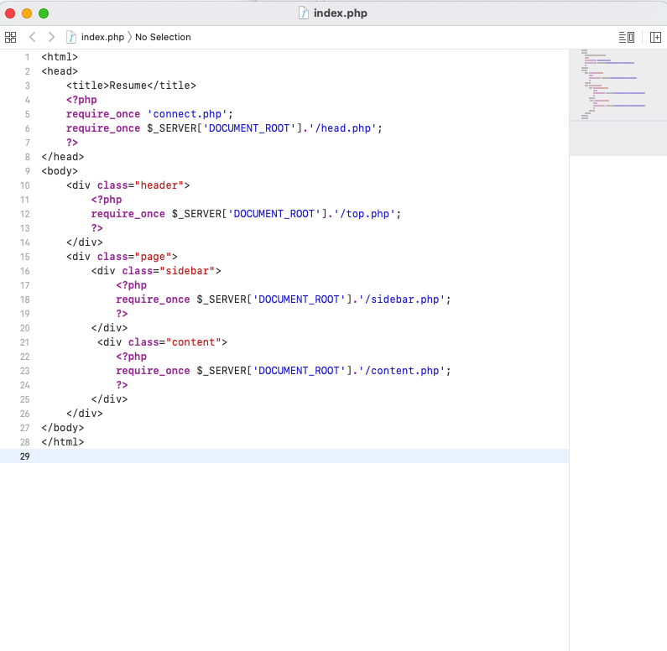Click the <html> opening tag

(x=60, y=57)
